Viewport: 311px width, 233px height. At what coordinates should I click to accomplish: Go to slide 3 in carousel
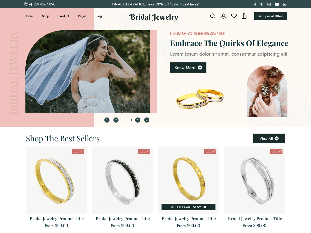pyautogui.click(x=138, y=120)
